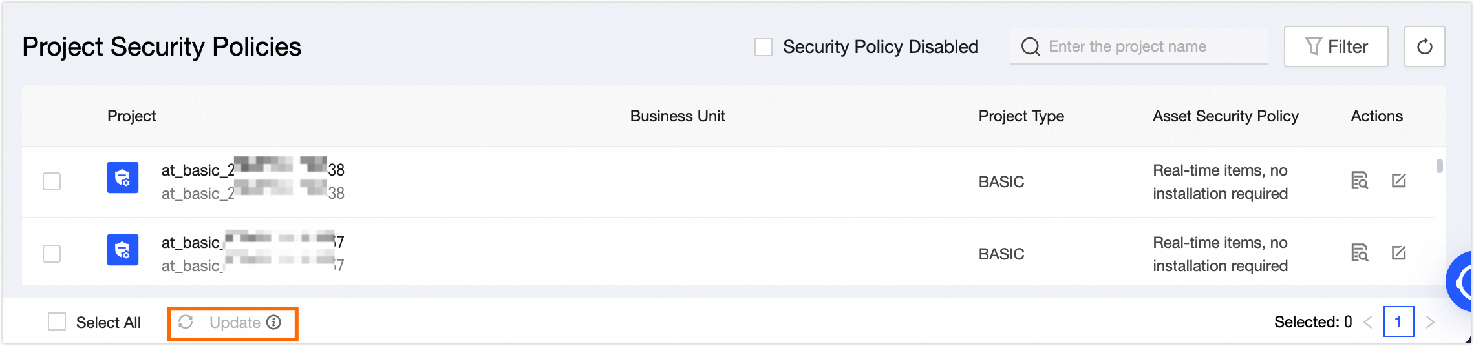
Task: View policy details for second project row
Action: (x=1360, y=253)
